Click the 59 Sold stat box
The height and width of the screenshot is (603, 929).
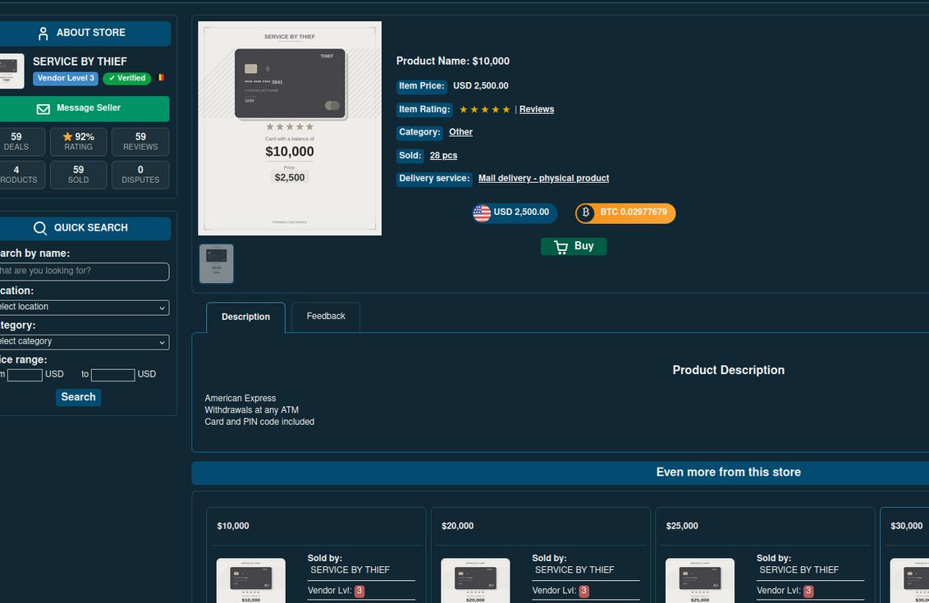point(78,175)
